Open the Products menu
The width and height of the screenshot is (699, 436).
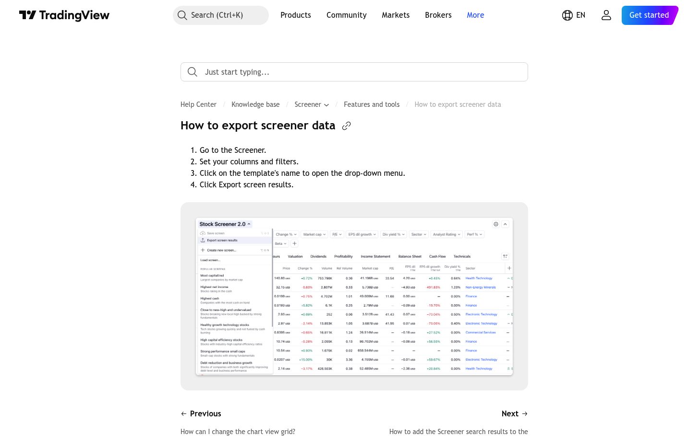tap(296, 15)
